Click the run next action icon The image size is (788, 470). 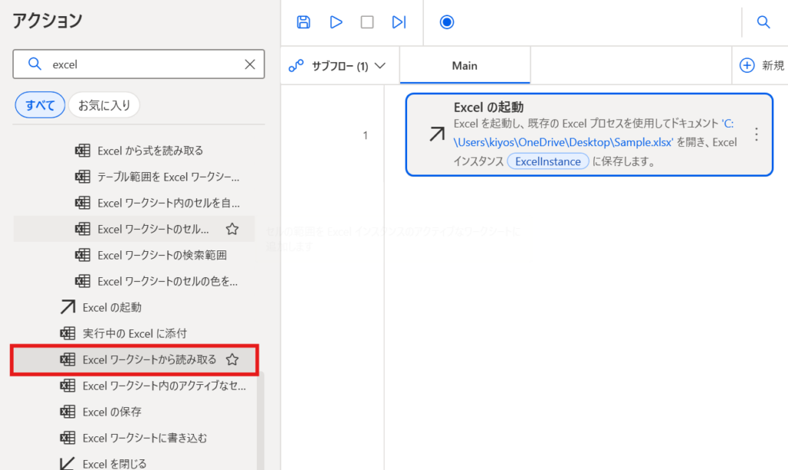(x=399, y=22)
